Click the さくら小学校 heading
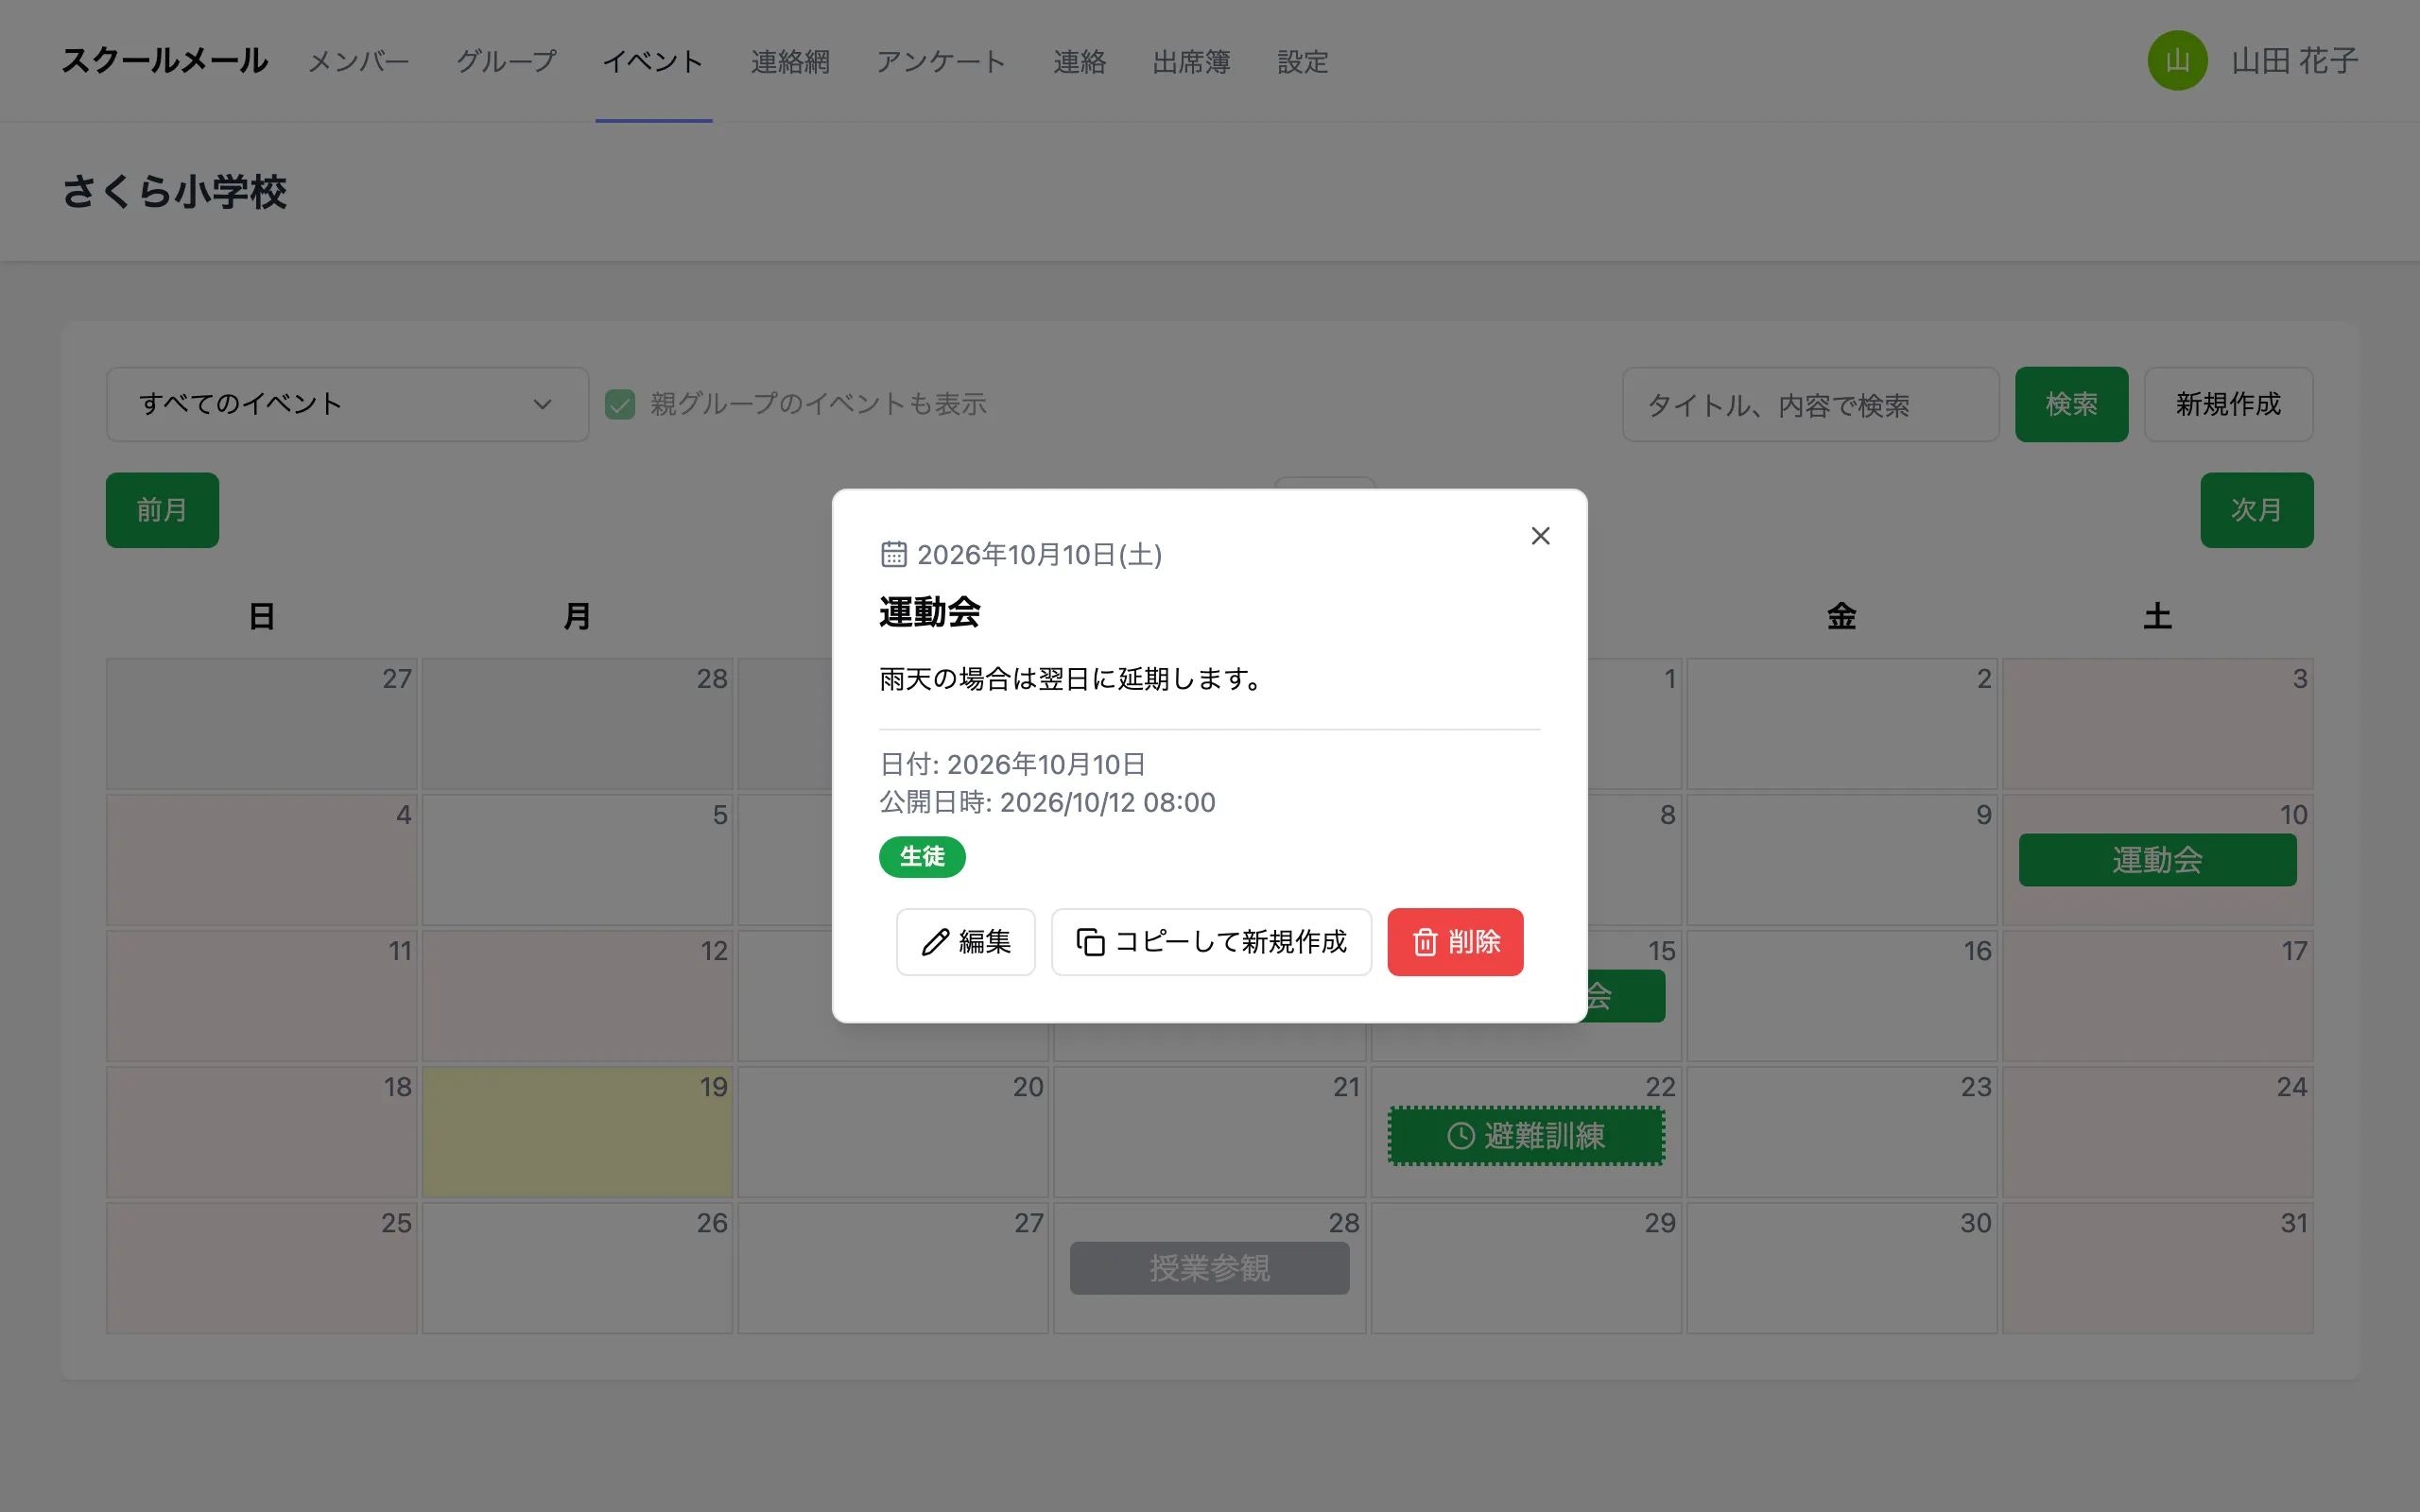The width and height of the screenshot is (2420, 1512). [x=174, y=192]
